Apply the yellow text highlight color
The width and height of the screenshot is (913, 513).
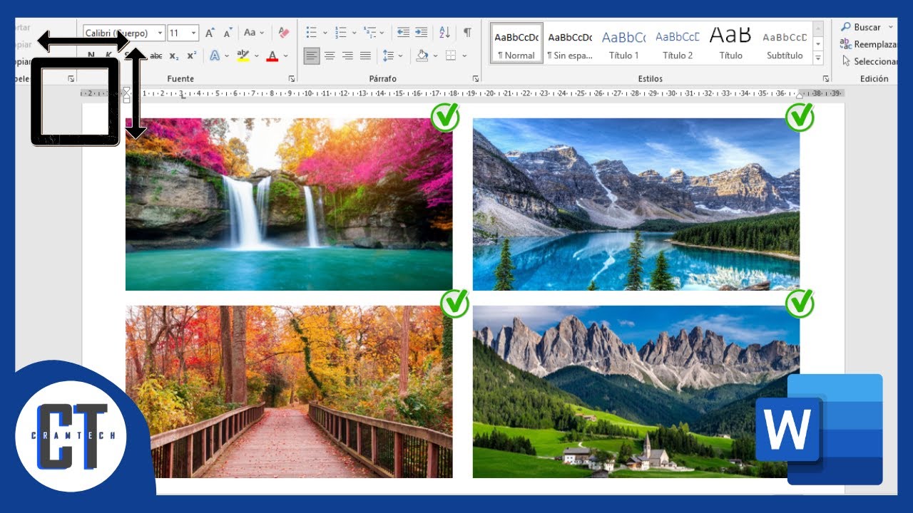coord(243,56)
